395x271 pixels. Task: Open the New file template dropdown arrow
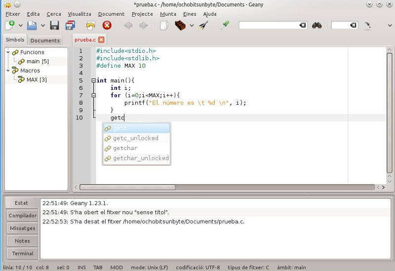pos(21,26)
